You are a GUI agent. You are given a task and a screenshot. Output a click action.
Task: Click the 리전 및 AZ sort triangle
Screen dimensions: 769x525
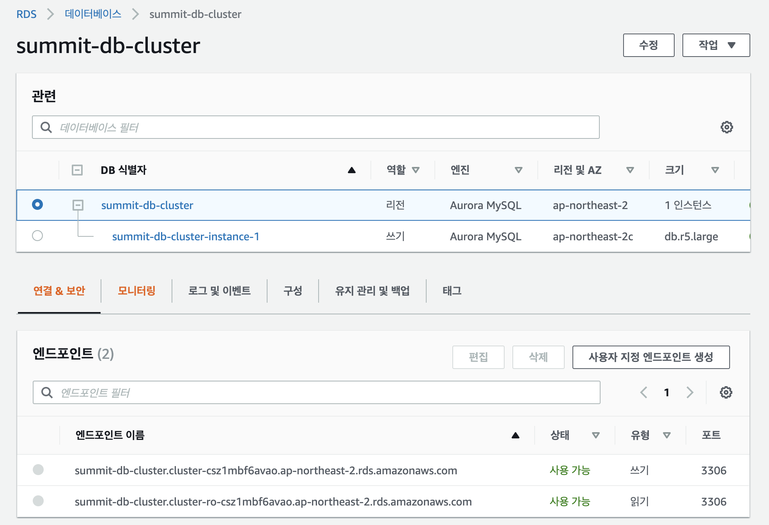(630, 170)
